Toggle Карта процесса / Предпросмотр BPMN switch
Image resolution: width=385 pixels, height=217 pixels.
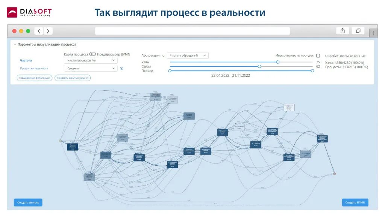(x=92, y=54)
